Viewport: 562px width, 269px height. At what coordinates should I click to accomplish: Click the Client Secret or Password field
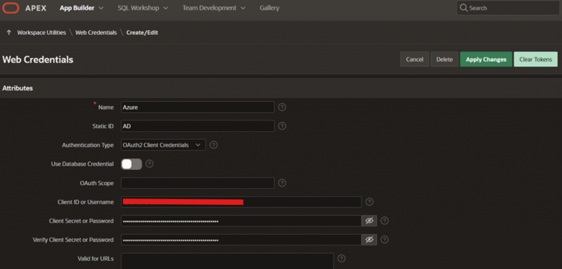coord(241,221)
